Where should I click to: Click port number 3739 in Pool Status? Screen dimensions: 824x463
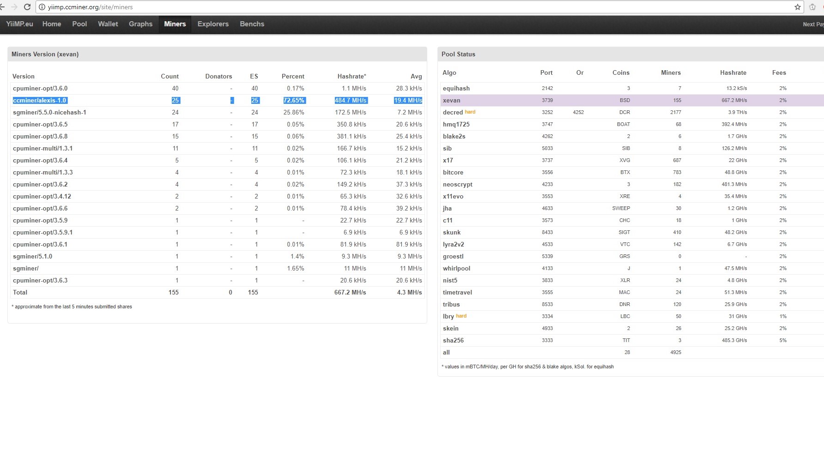(x=547, y=100)
